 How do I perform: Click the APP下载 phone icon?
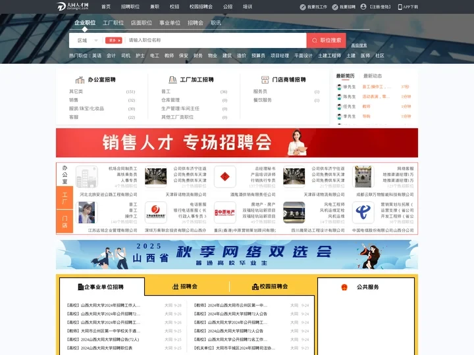coord(400,7)
